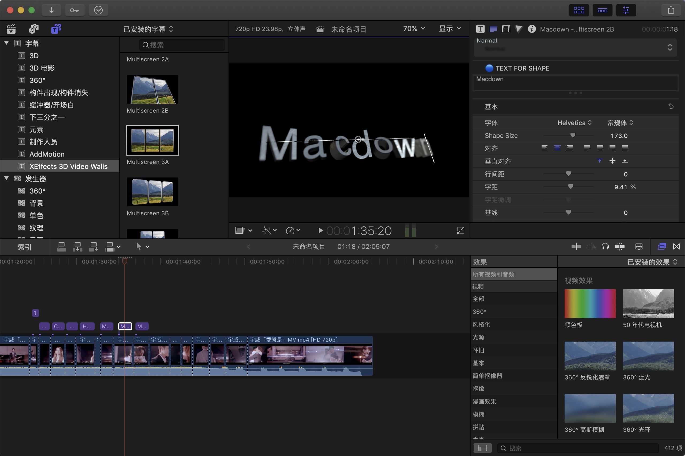Click the 显示 display button in viewer
685x456 pixels.
pos(448,29)
